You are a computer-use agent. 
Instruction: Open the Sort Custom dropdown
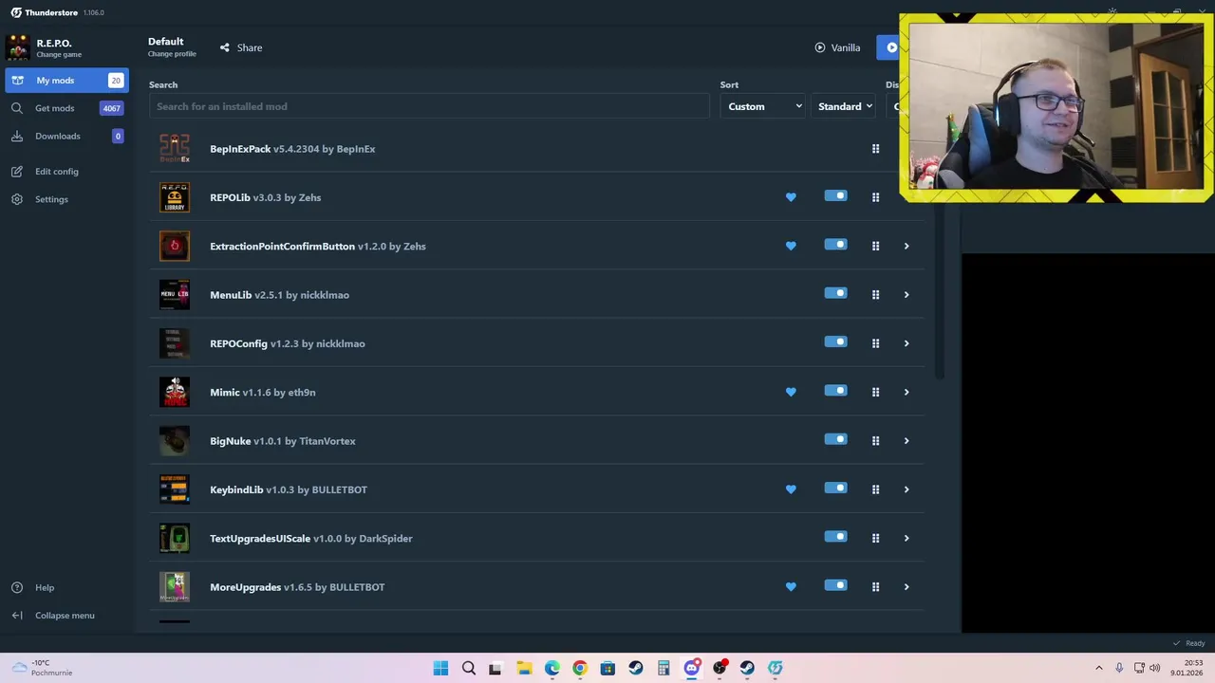[764, 106]
